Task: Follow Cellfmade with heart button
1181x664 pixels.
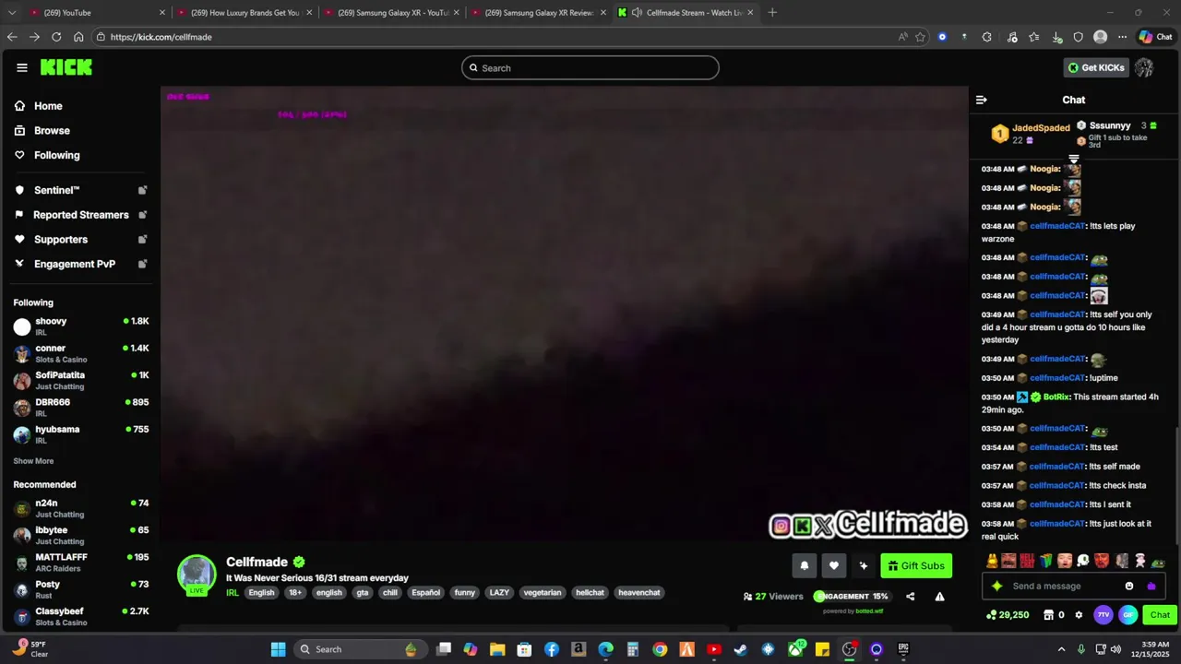Action: tap(834, 566)
